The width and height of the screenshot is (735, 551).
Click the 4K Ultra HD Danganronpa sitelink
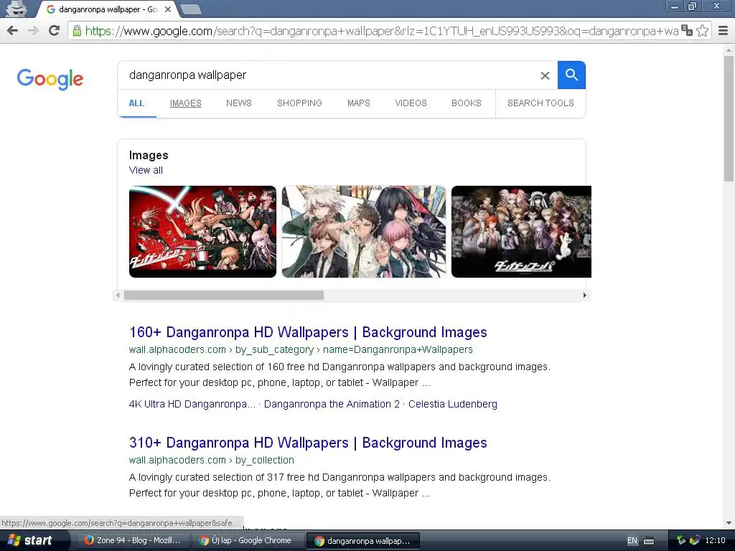(192, 404)
